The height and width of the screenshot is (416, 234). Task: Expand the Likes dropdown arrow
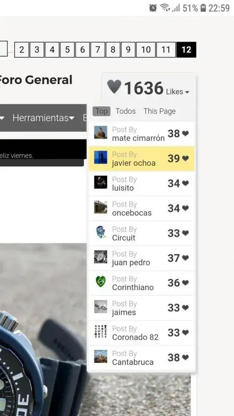(187, 92)
